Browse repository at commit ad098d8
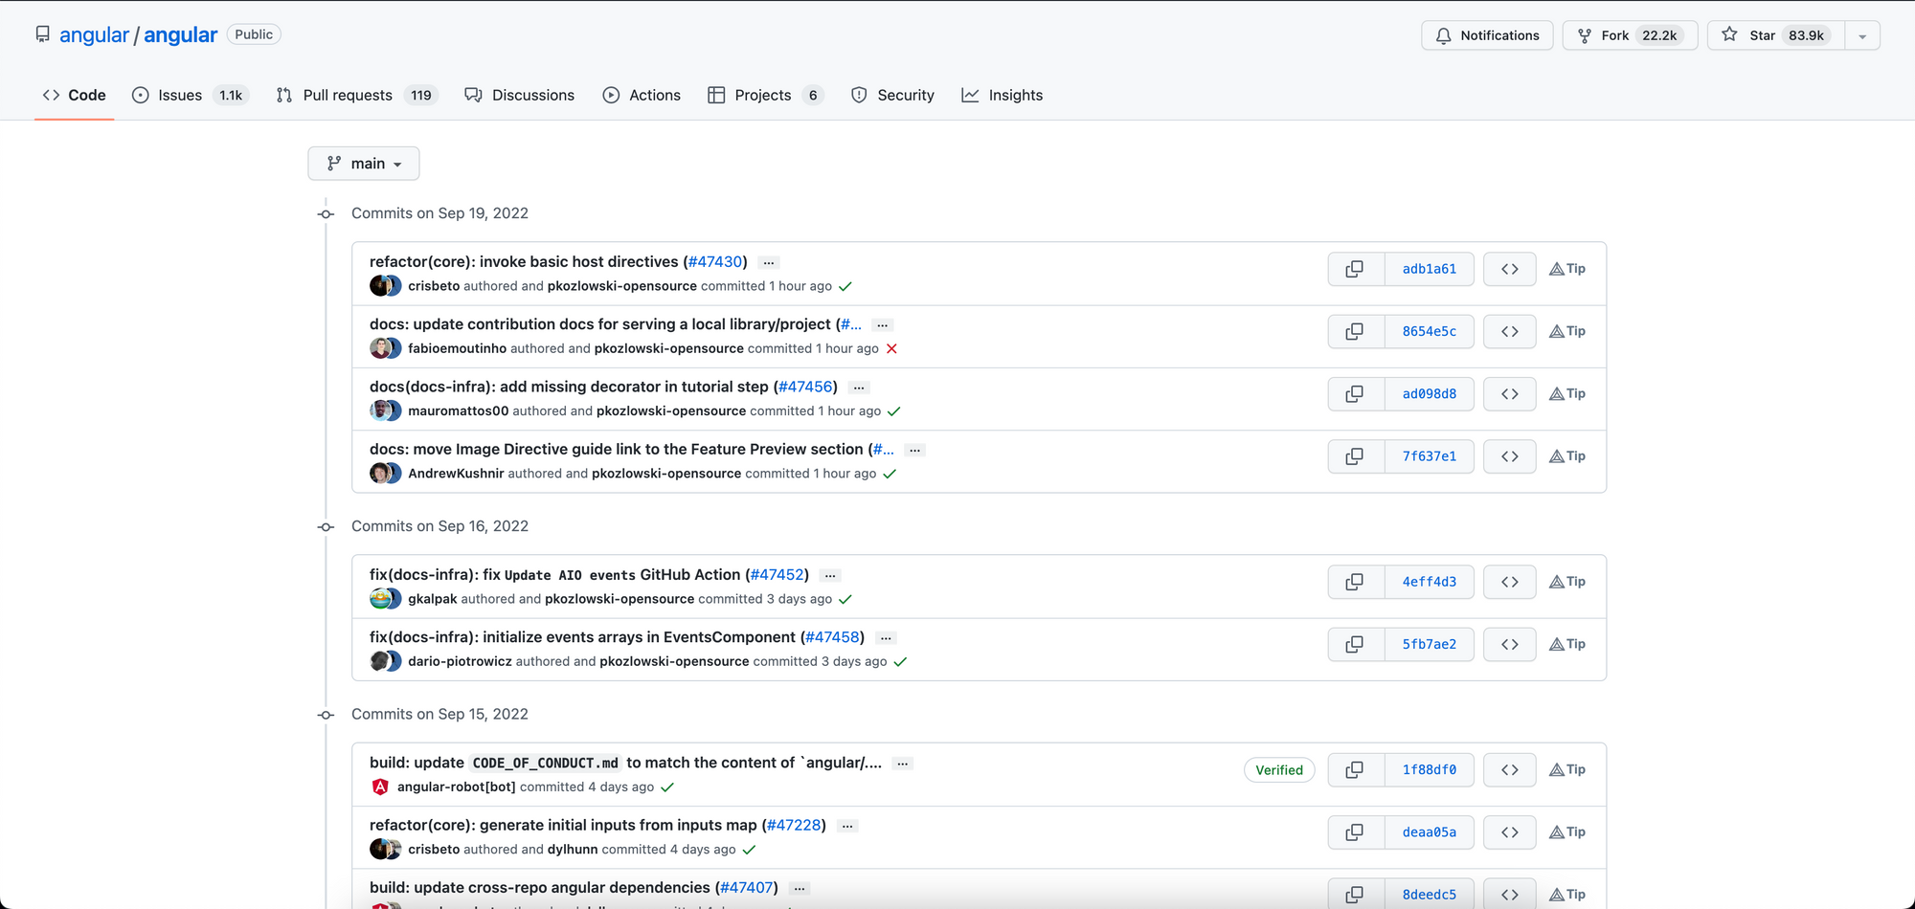1915x909 pixels. pos(1510,393)
